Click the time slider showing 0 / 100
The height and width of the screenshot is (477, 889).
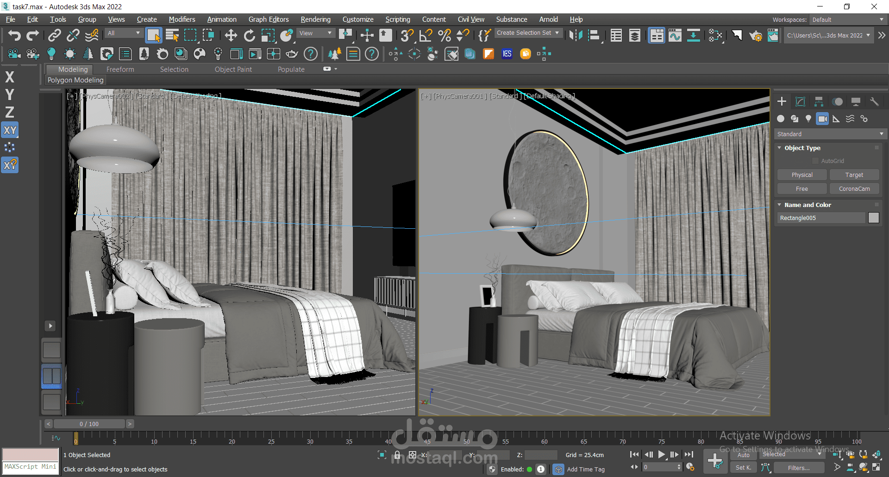pos(89,424)
